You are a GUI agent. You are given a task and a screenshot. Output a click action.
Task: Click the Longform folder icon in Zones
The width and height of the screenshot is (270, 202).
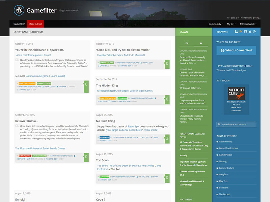[x=217, y=174]
